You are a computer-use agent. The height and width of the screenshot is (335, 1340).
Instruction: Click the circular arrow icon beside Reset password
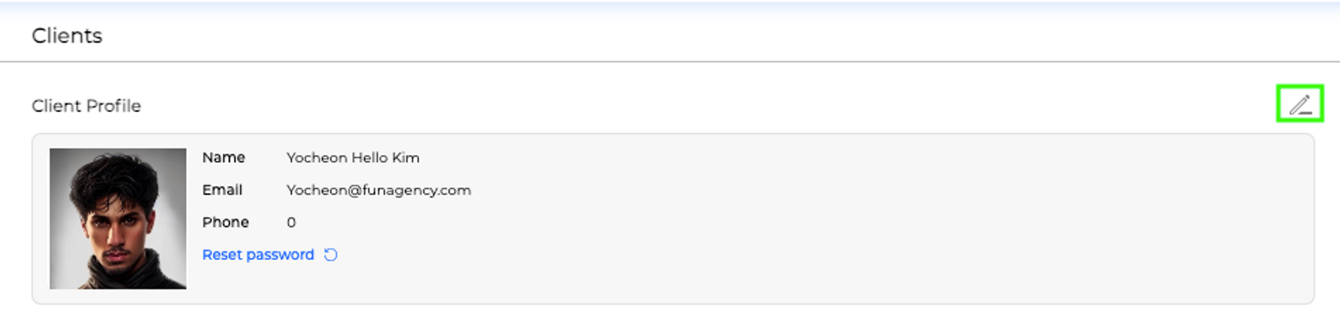pyautogui.click(x=331, y=255)
